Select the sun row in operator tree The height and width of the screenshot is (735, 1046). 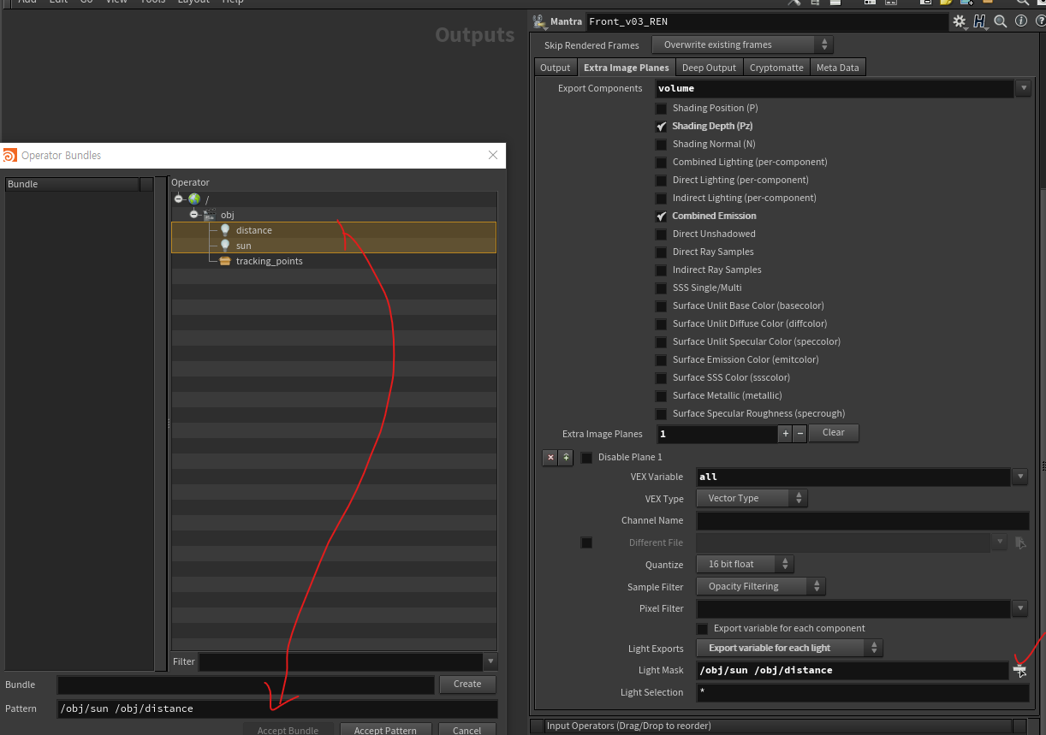point(334,246)
